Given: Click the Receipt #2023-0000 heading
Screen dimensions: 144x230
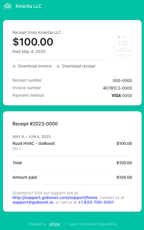Looking at the screenshot, I should click(35, 124).
